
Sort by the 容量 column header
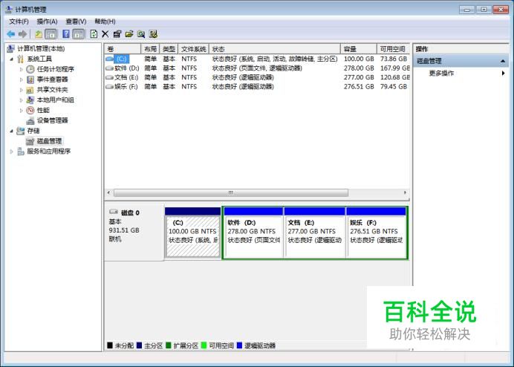359,49
